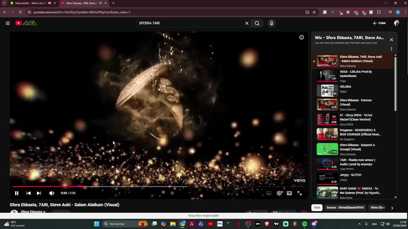Clear the search box text
Viewport: 408px width, 229px height.
coord(247,23)
